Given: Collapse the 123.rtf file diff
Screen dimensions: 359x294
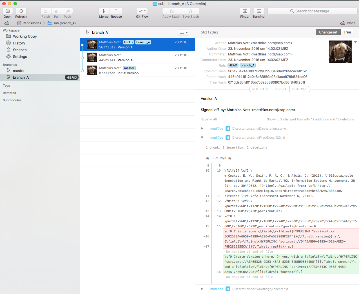Looking at the screenshot, I should point(202,138).
